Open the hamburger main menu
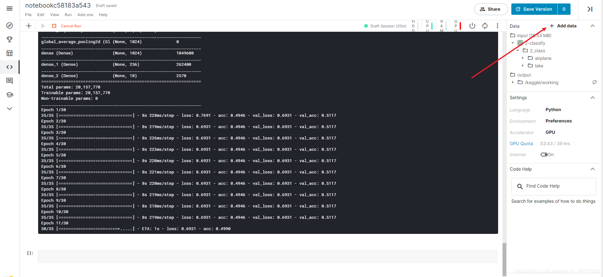 9,8
